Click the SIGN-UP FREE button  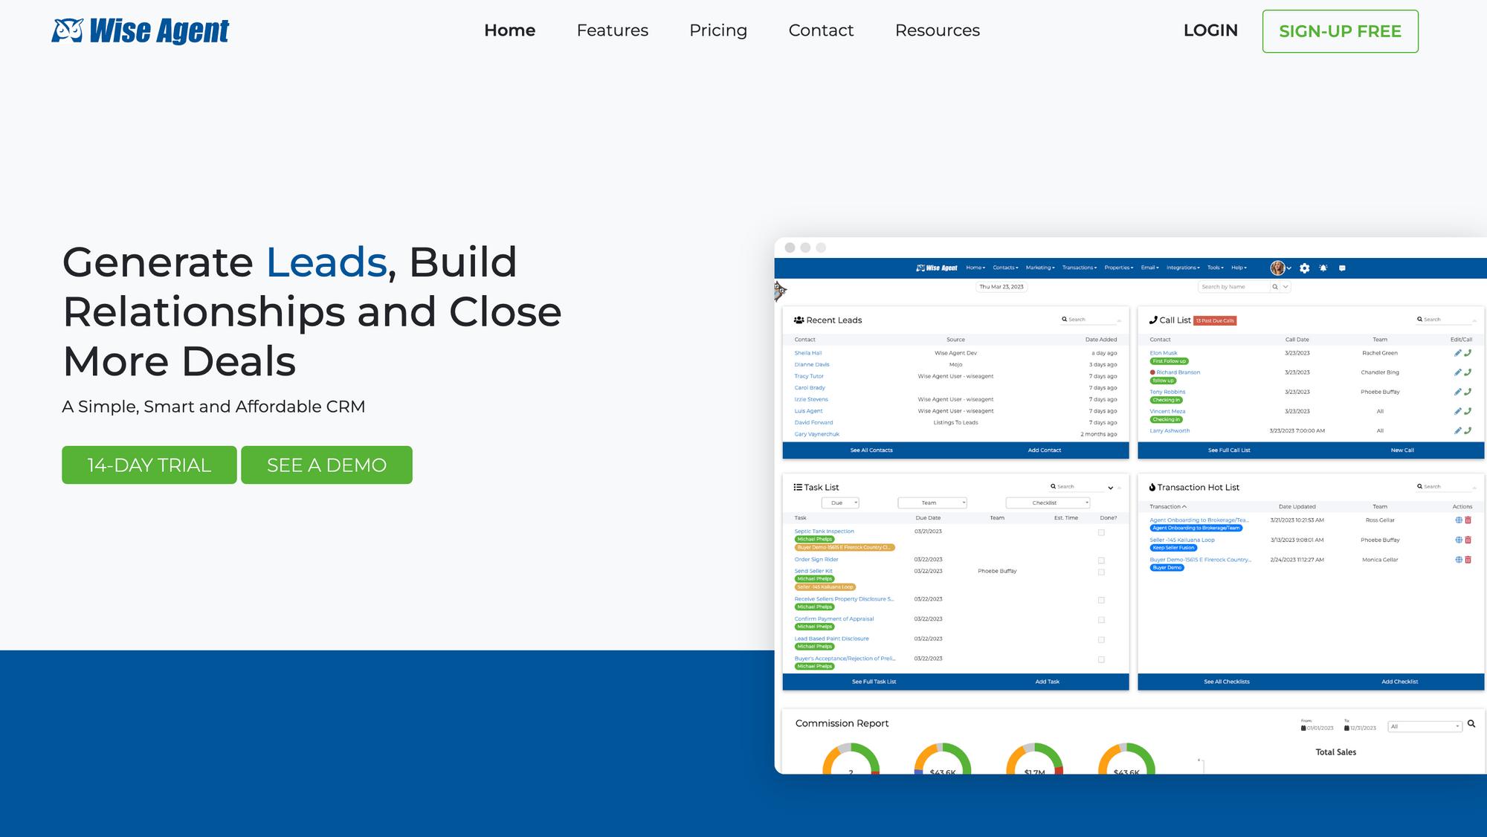[x=1340, y=30]
